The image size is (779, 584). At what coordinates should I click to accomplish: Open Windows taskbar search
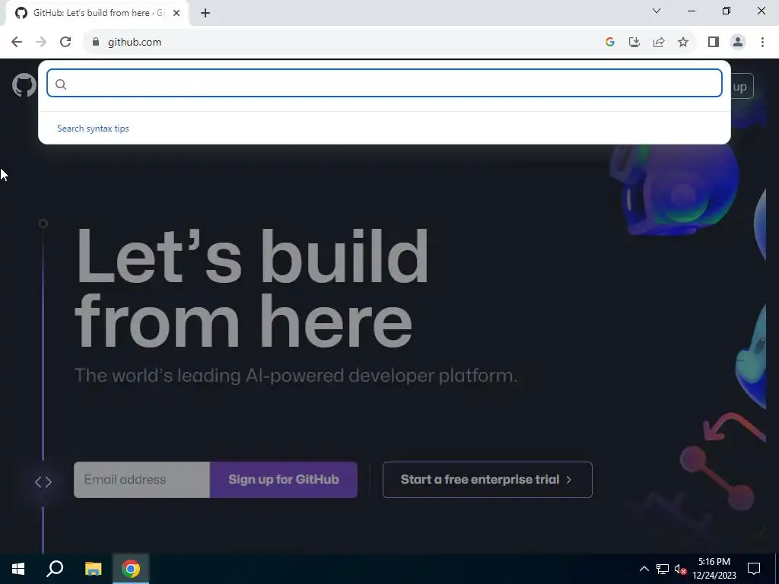click(55, 569)
